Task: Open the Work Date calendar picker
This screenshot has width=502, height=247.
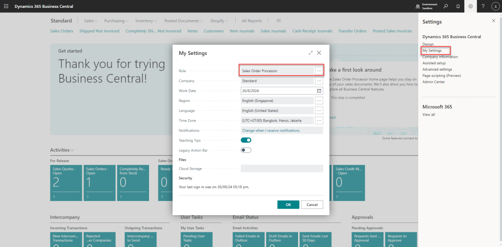Action: click(x=319, y=91)
